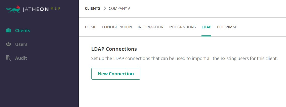This screenshot has height=107, width=286.
Task: Open the INTEGRATIONS tab
Action: click(x=182, y=27)
